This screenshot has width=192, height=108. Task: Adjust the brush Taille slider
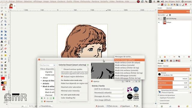coord(173,79)
